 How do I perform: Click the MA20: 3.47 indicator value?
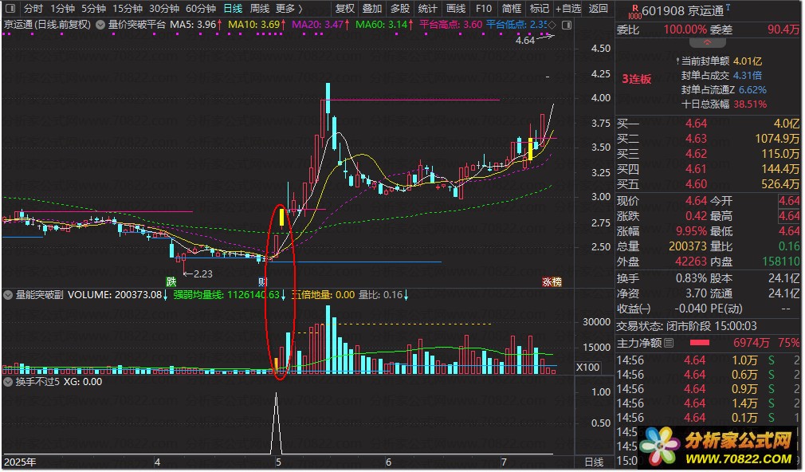pyautogui.click(x=320, y=24)
